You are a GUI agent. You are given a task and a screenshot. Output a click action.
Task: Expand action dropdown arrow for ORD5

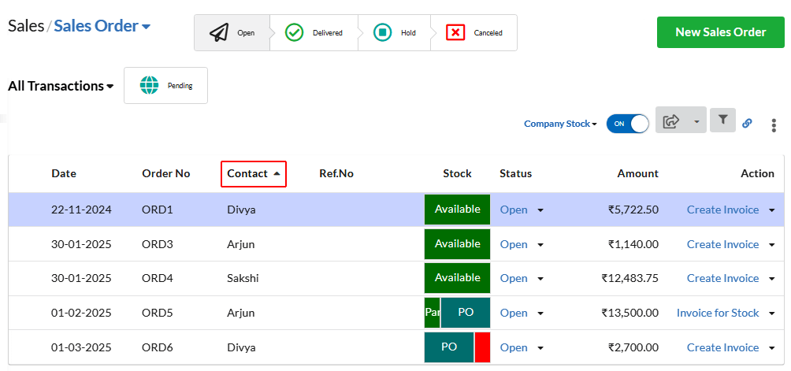[771, 313]
